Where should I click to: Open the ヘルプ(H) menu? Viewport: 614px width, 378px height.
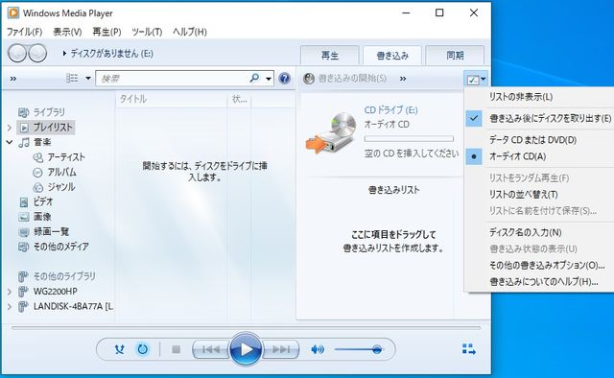click(190, 32)
